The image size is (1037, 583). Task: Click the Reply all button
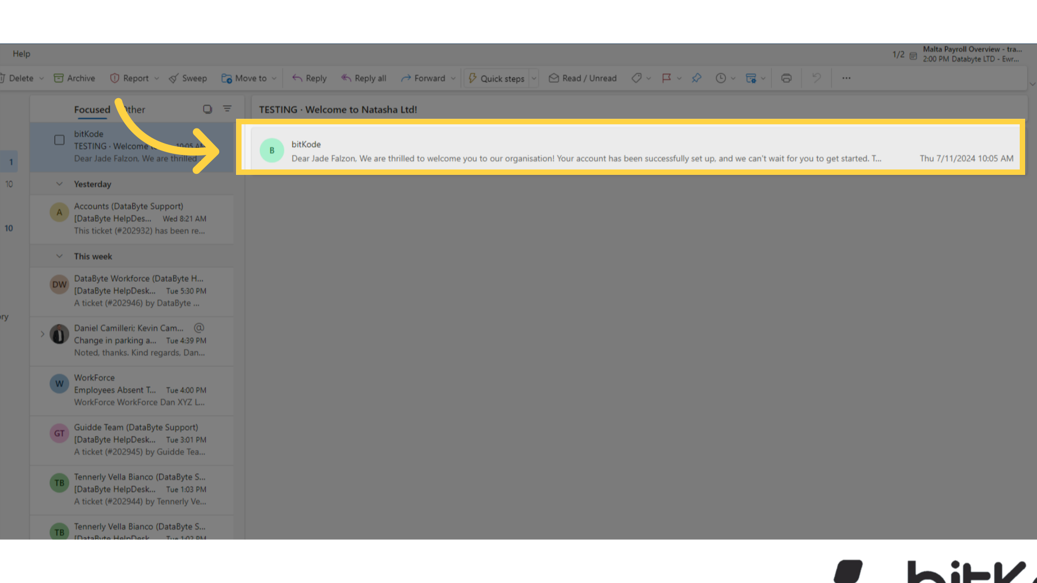363,78
